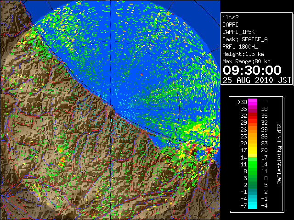
Task: Click the 'Reflectivity in dBZ' axis label
Action: [x=279, y=154]
